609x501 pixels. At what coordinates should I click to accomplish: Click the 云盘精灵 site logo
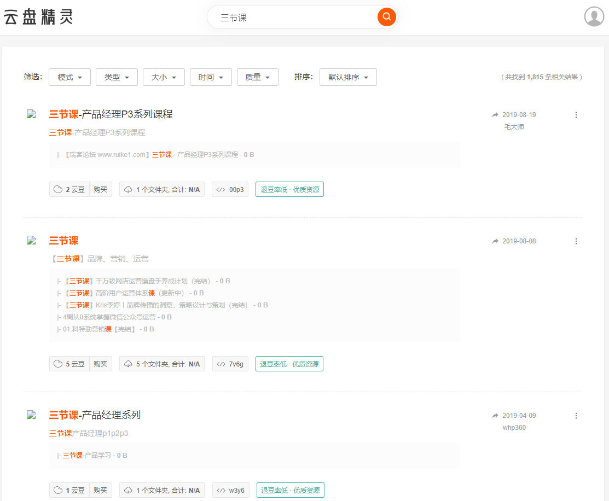38,18
